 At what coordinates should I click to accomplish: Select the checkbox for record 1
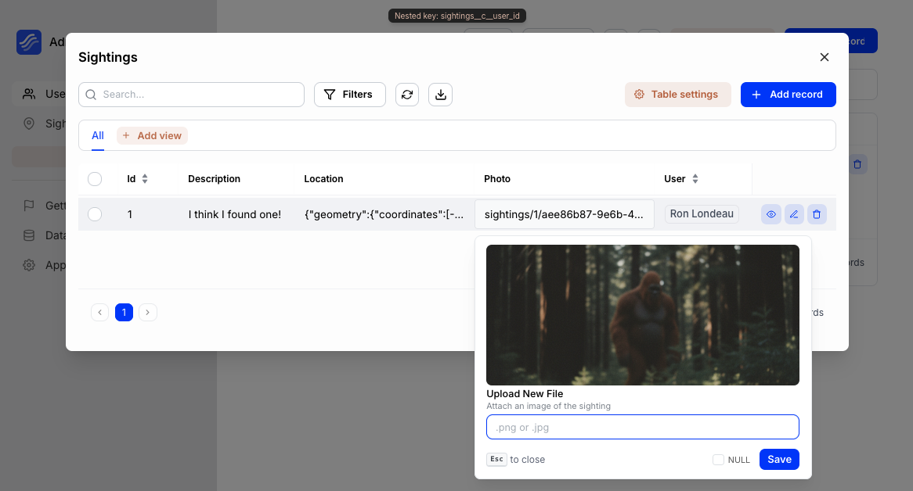[95, 213]
